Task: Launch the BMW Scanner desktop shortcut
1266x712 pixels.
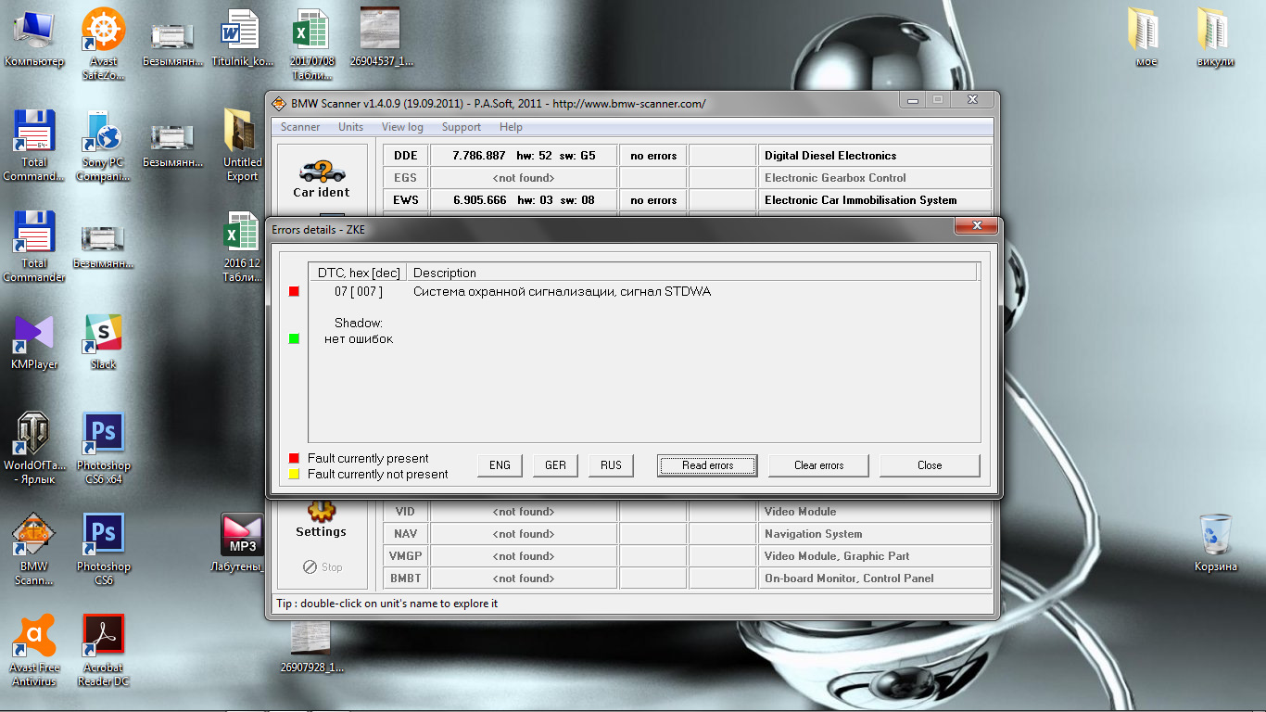Action: 34,550
